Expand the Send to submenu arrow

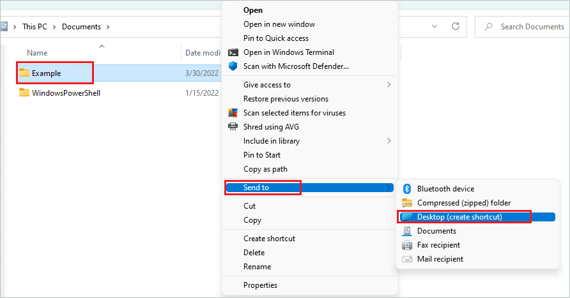point(389,188)
